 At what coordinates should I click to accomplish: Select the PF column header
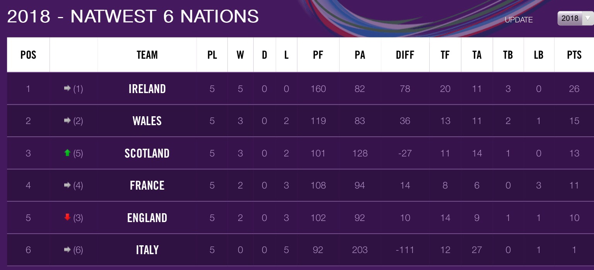coord(318,55)
